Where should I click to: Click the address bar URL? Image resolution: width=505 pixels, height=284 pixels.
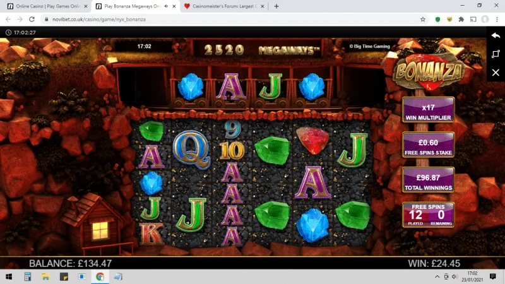coord(99,20)
